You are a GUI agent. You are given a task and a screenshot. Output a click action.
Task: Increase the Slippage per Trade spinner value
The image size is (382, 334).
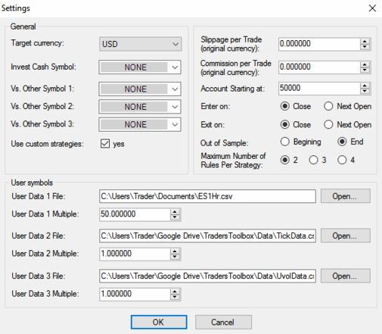coord(365,42)
